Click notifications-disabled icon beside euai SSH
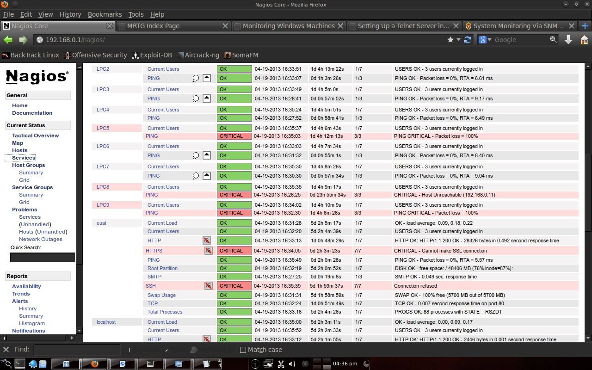The height and width of the screenshot is (370, 592). click(x=209, y=286)
